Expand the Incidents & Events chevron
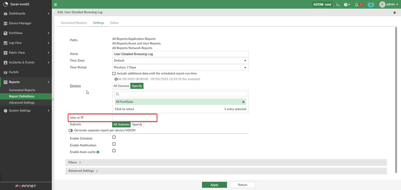The image size is (401, 190). coord(48,62)
